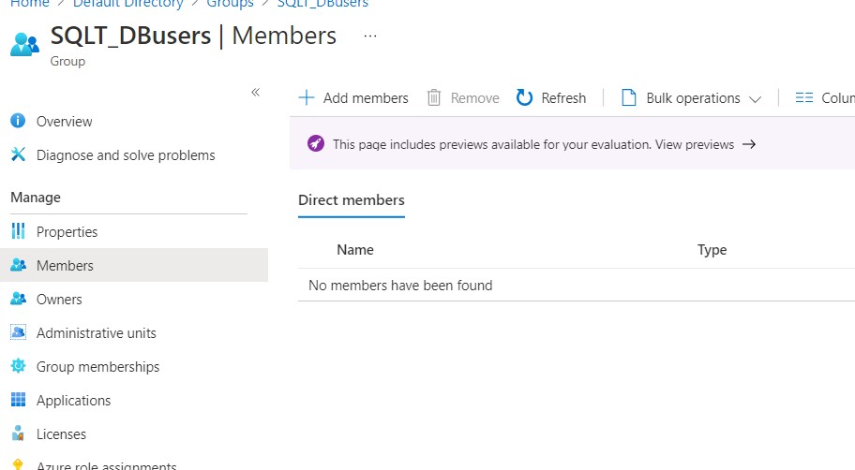The height and width of the screenshot is (470, 855).
Task: Open the Properties page
Action: point(67,232)
